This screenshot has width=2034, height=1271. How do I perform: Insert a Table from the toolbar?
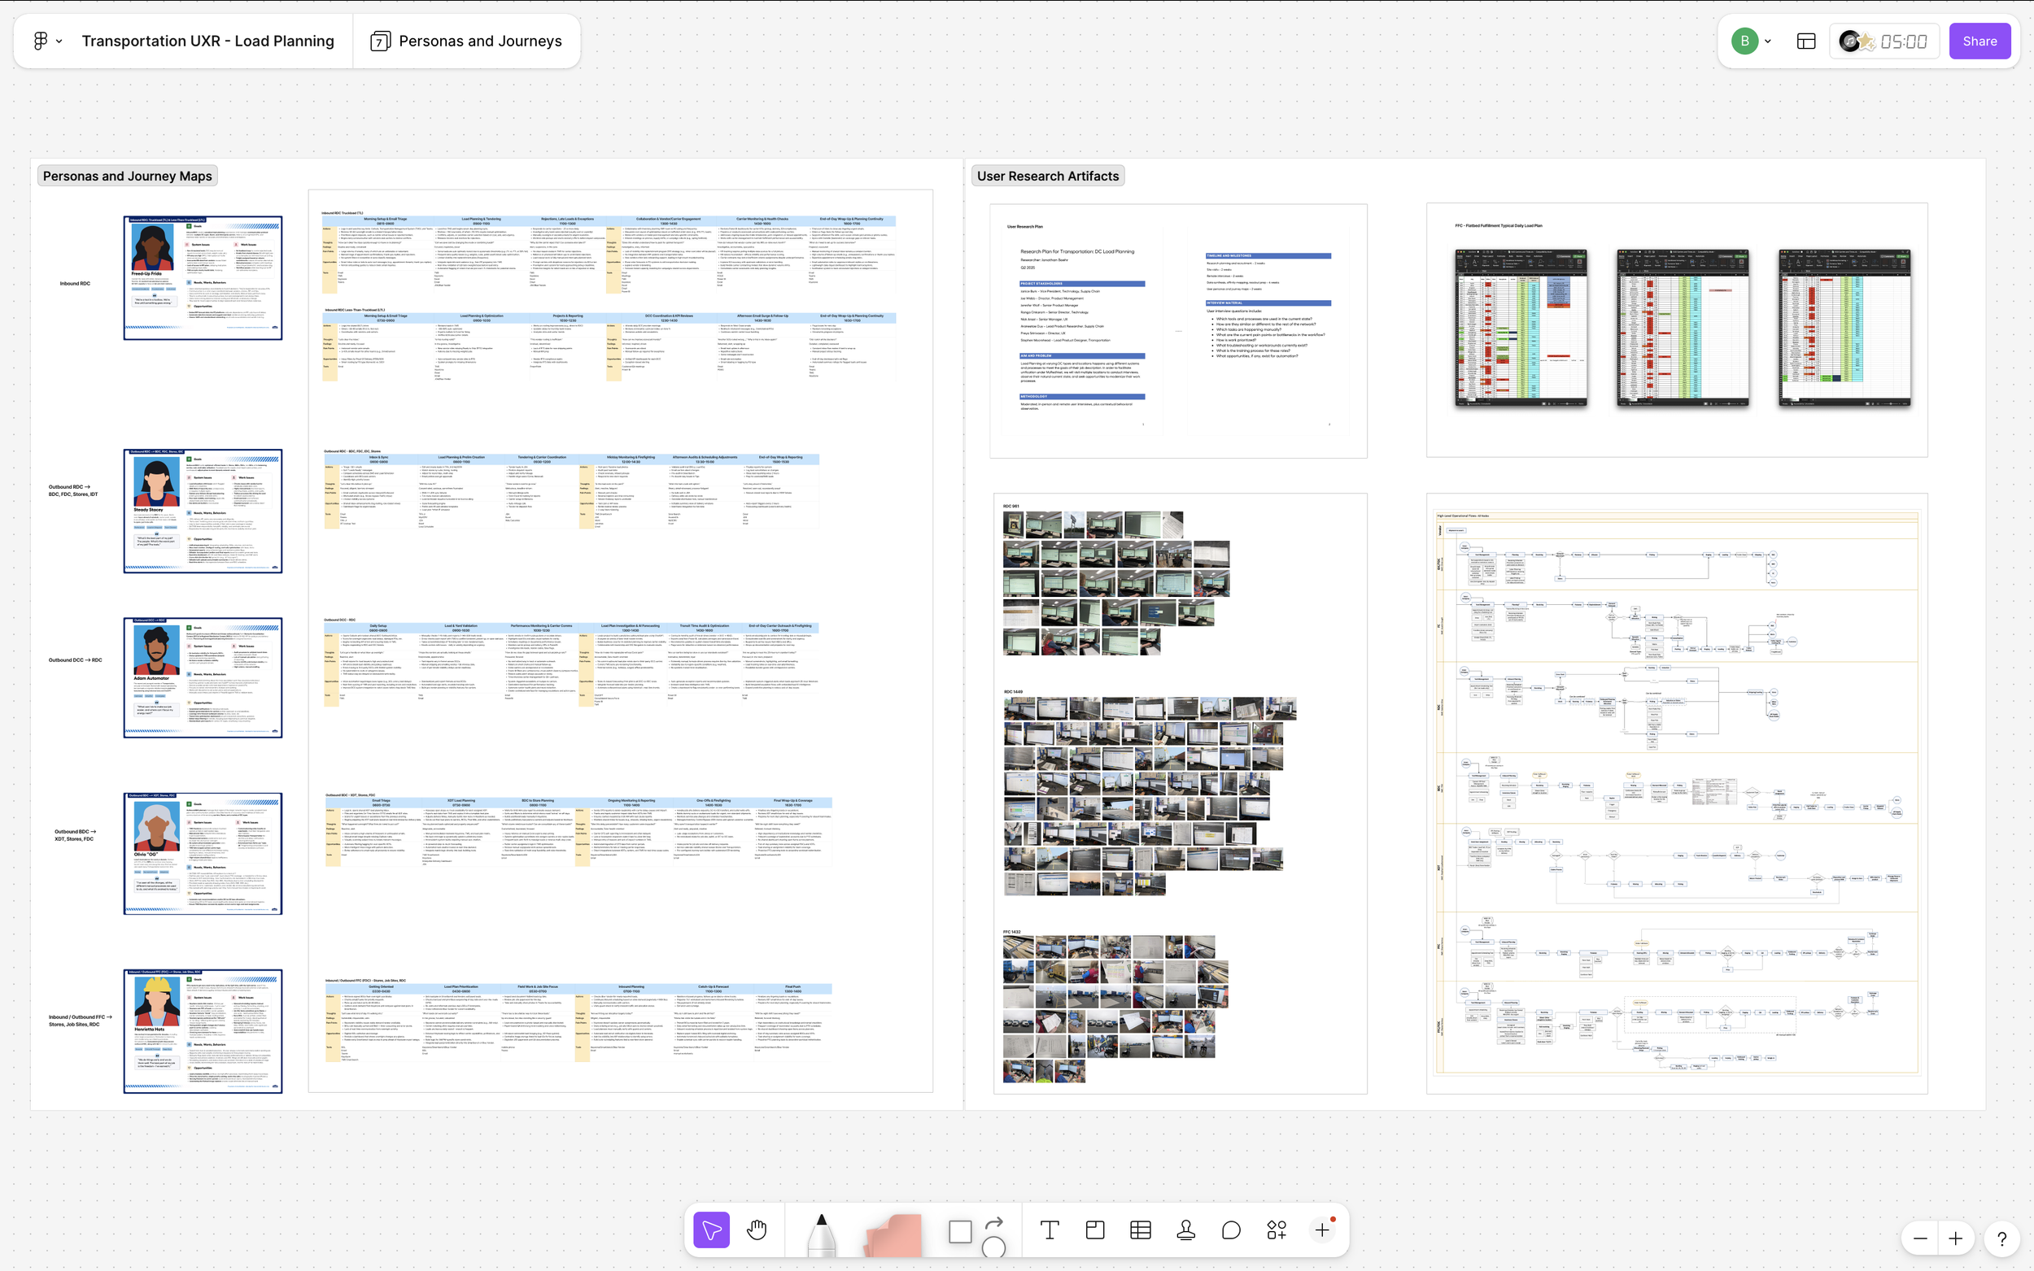[x=1139, y=1230]
